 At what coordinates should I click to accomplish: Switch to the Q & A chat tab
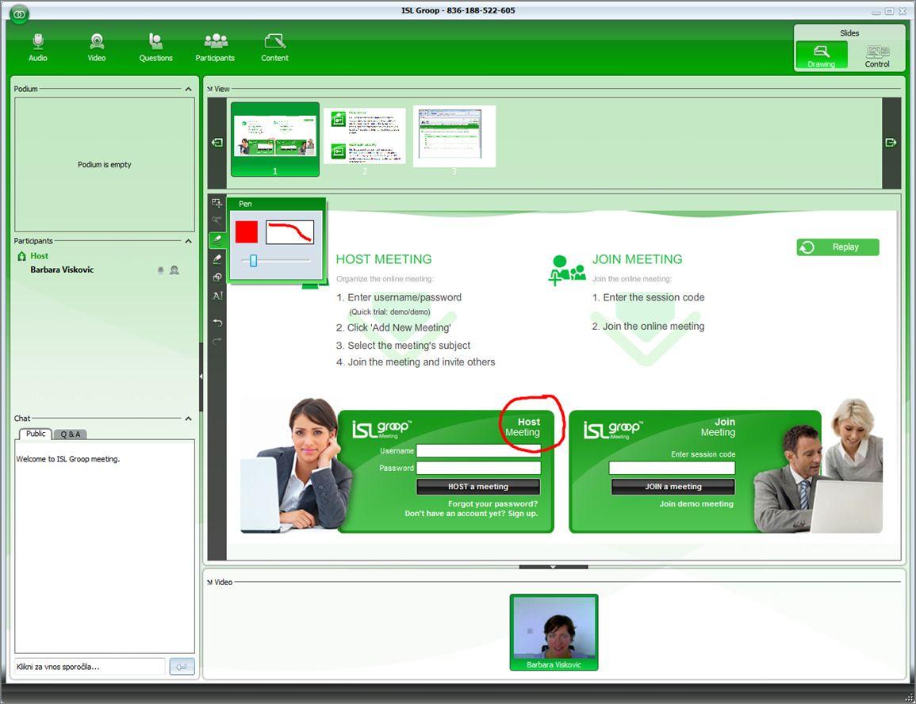[x=71, y=434]
